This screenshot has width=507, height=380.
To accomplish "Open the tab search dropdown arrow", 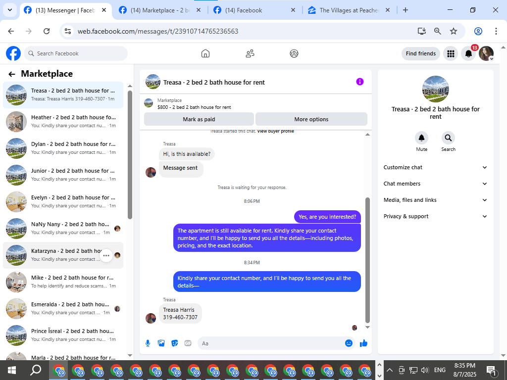I will 10,10.
